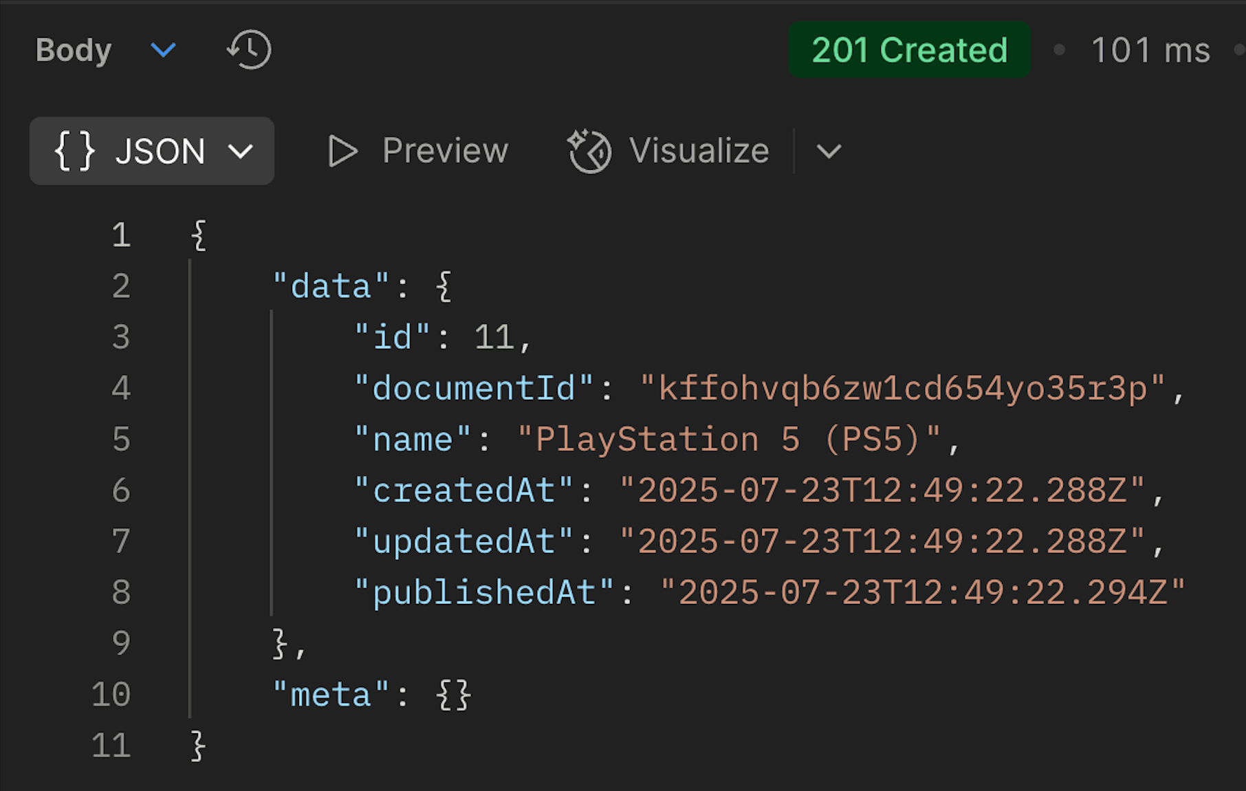Click line number 2 in the gutter
1246x791 pixels.
coord(121,285)
